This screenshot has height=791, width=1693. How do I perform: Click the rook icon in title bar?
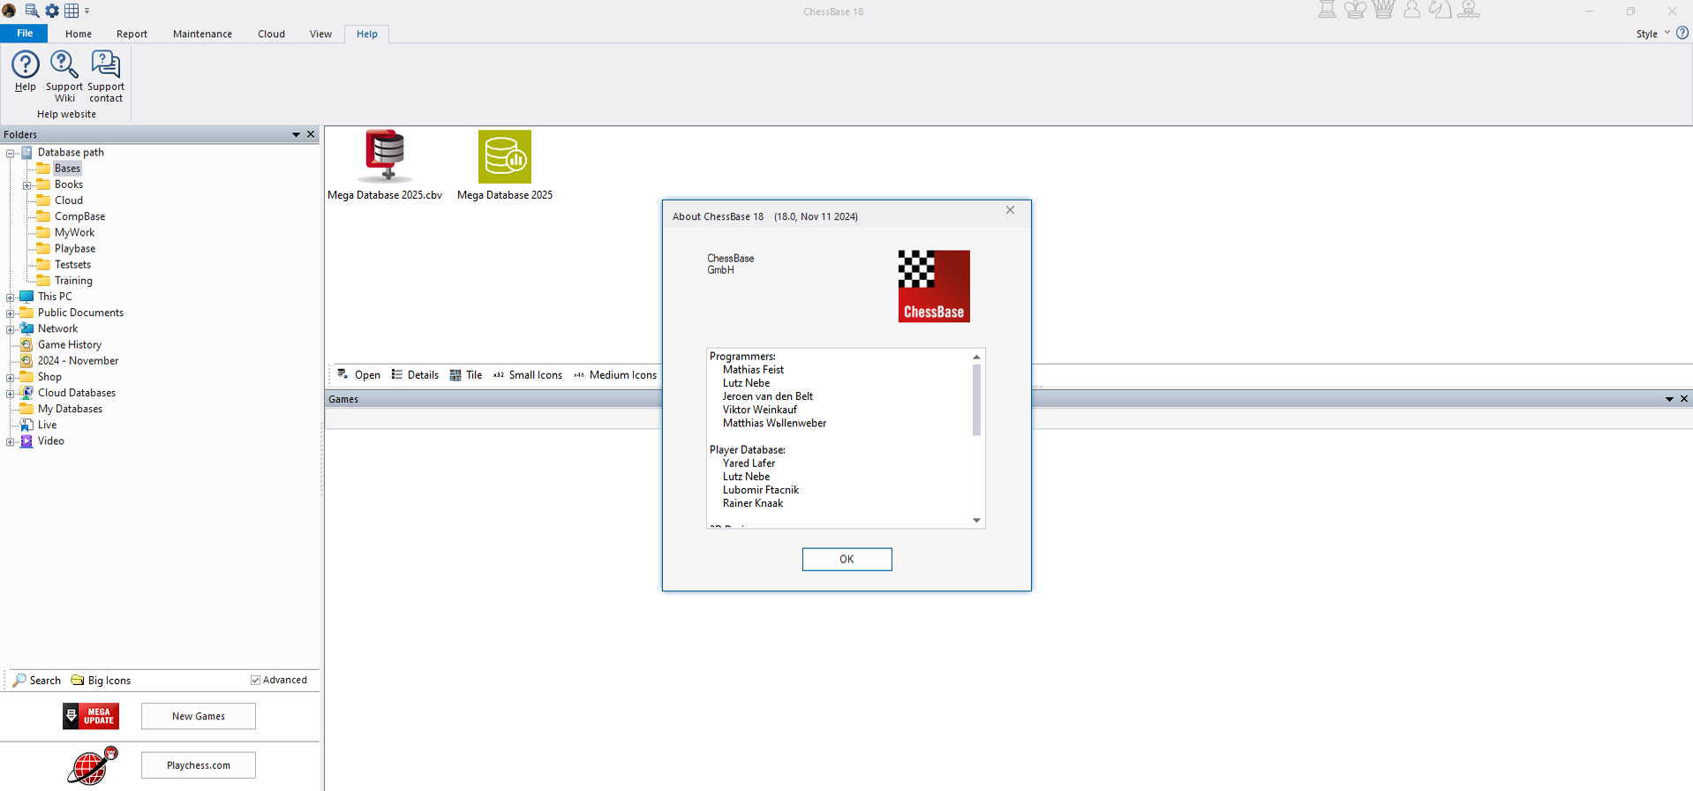(1327, 10)
